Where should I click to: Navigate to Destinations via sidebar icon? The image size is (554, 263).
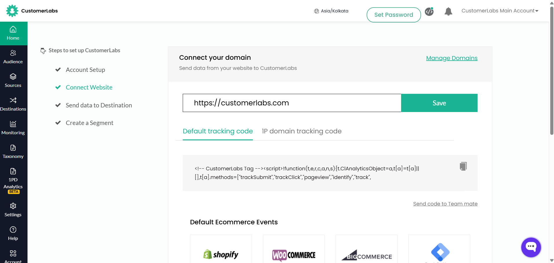pyautogui.click(x=13, y=103)
